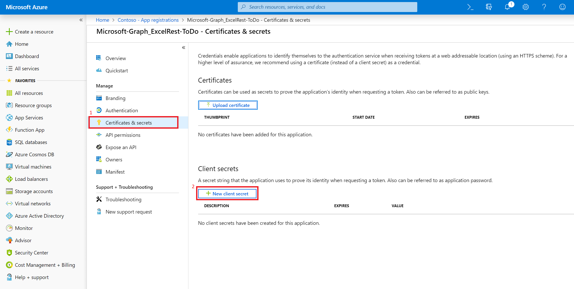Open the Authentication menu item

click(121, 110)
